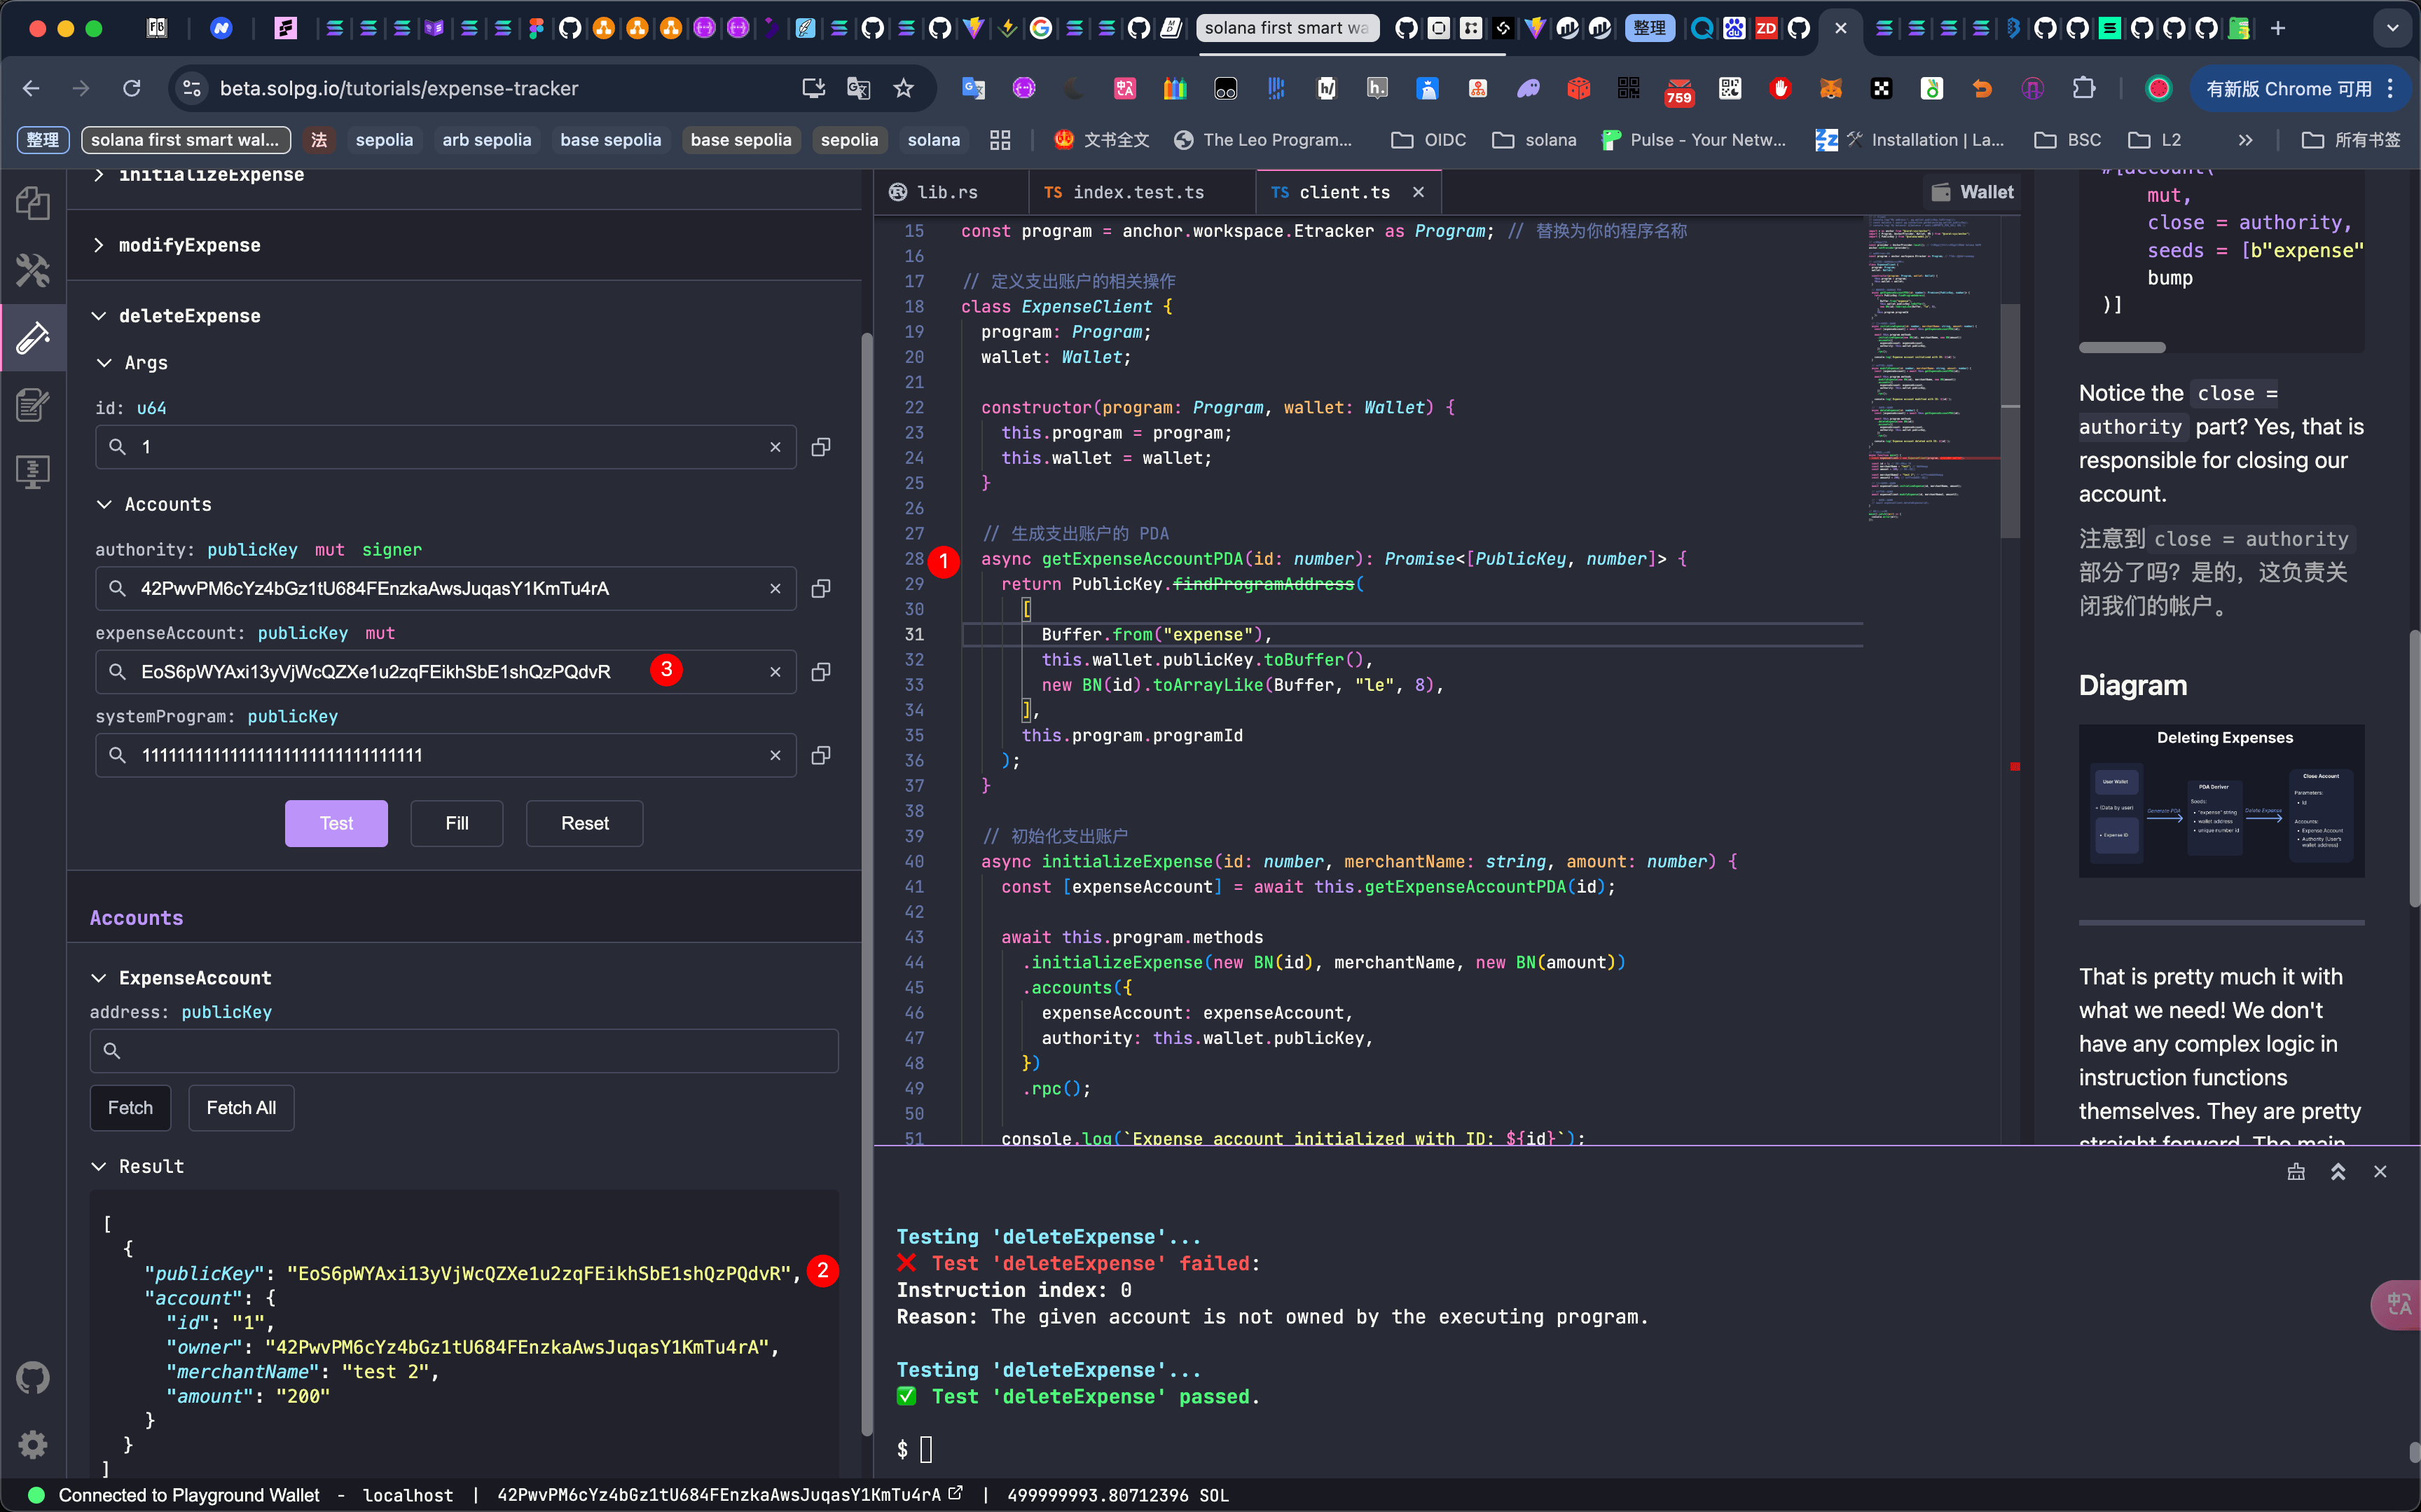Clear the authority field with X
The height and width of the screenshot is (1512, 2421).
coord(775,588)
